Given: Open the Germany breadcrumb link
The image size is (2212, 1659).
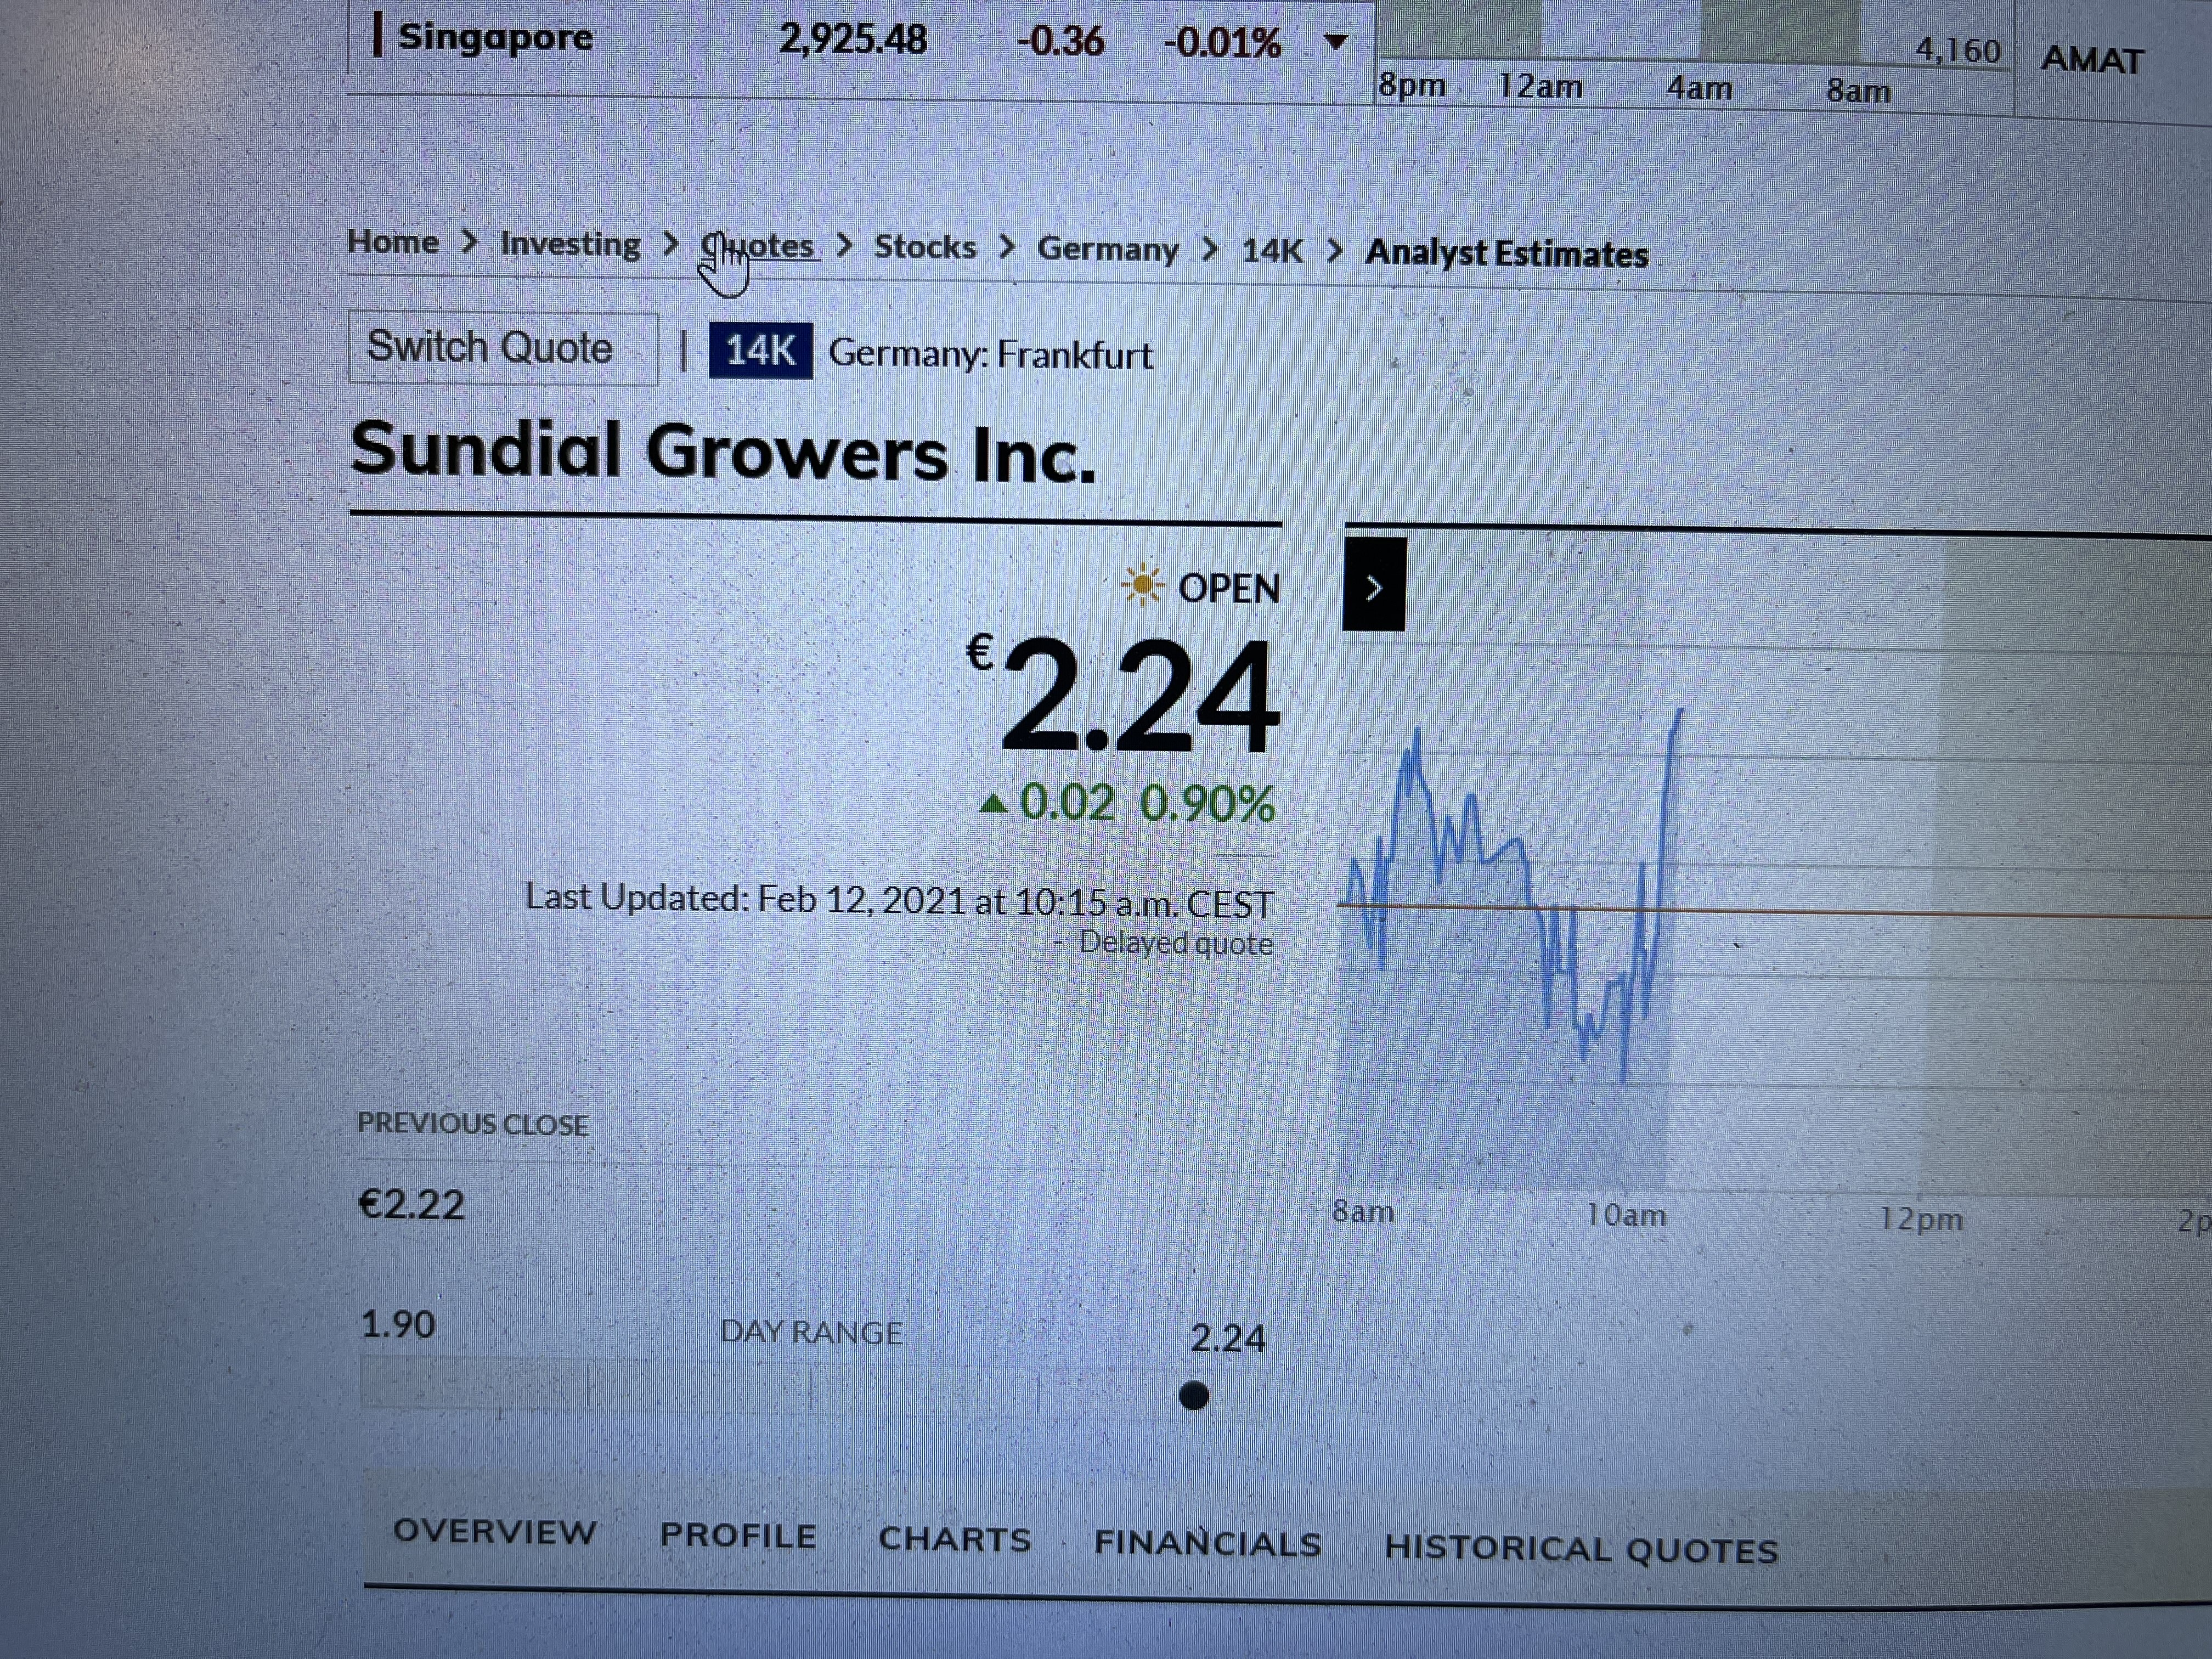Looking at the screenshot, I should click(1108, 249).
